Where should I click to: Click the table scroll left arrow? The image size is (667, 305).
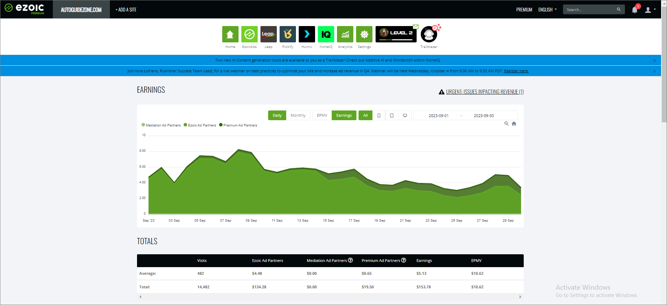tap(140, 297)
